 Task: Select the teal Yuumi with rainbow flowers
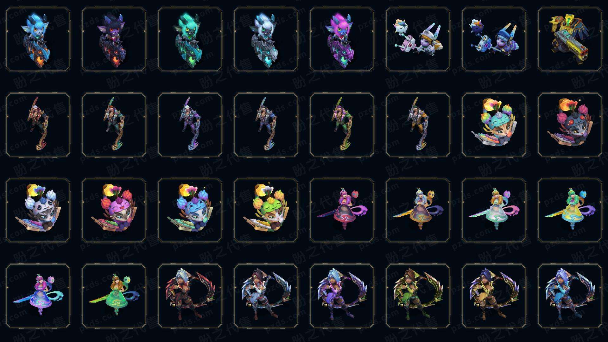494,125
